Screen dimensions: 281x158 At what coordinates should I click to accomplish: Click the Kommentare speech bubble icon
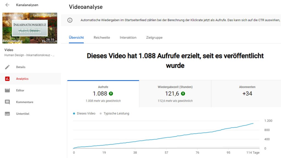7,102
